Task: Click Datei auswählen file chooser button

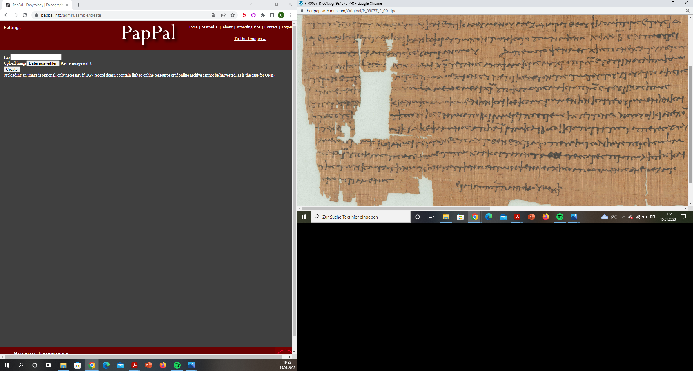Action: 43,63
